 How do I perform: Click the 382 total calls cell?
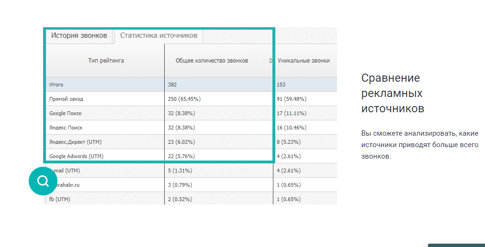(x=172, y=85)
